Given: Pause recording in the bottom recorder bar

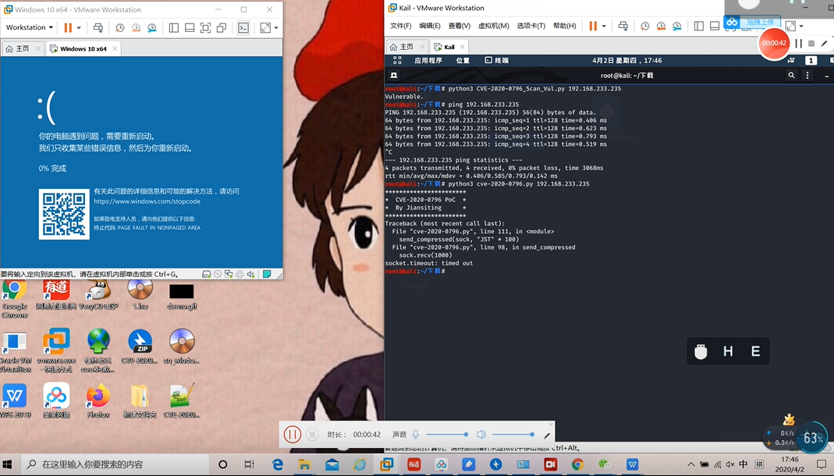Looking at the screenshot, I should [292, 435].
